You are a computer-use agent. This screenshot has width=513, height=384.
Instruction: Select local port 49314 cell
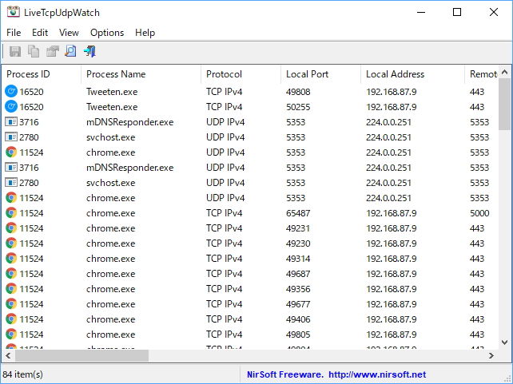pos(298,259)
